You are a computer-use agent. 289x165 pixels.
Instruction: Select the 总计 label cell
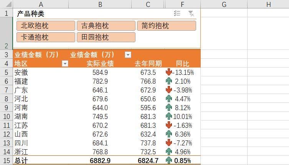click(x=41, y=160)
